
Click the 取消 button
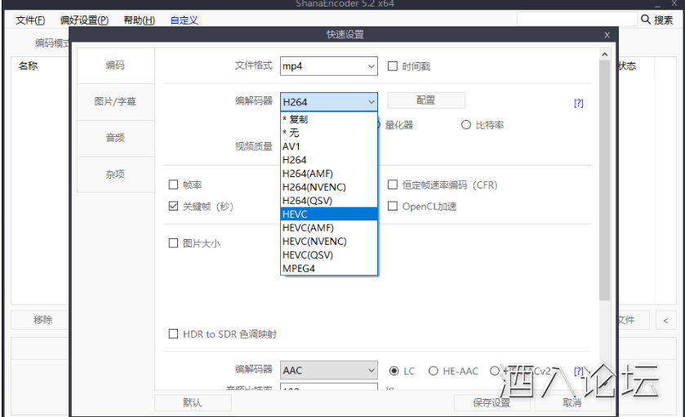[572, 402]
